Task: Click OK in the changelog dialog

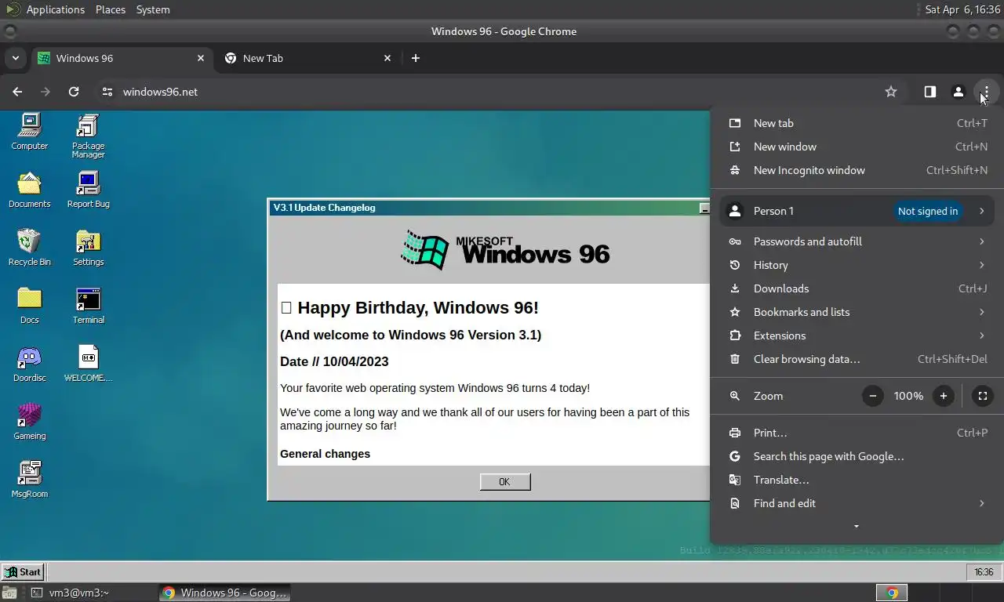Action: pos(505,482)
